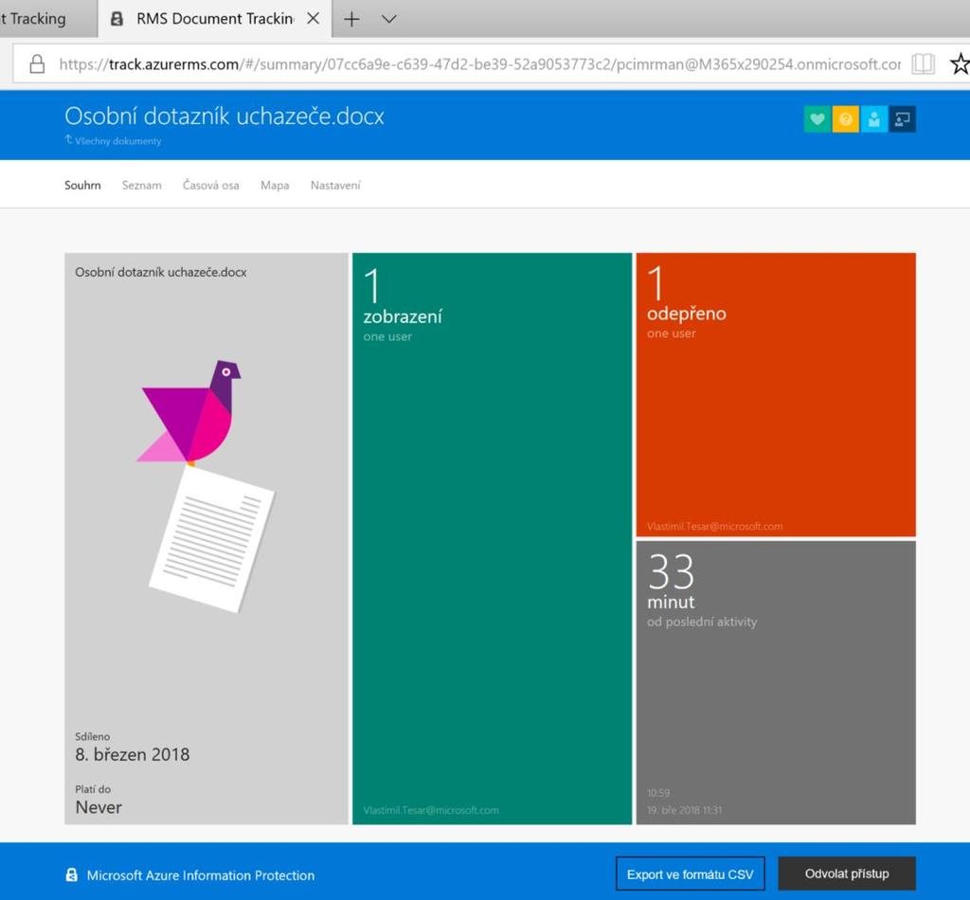The width and height of the screenshot is (970, 900).
Task: Switch to the Seznam tab
Action: tap(142, 185)
